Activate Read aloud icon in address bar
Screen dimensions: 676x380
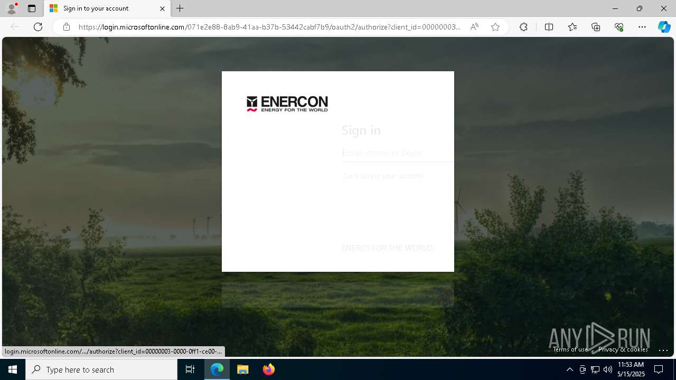(474, 27)
